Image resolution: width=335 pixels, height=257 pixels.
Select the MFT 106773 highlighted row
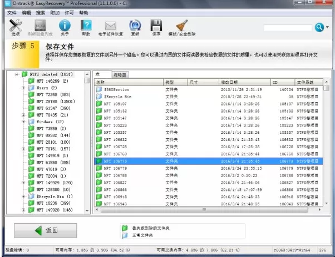coord(209,161)
